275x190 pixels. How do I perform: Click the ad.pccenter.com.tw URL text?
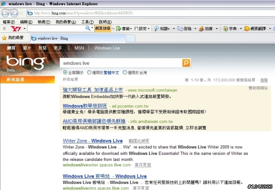pyautogui.click(x=130, y=106)
